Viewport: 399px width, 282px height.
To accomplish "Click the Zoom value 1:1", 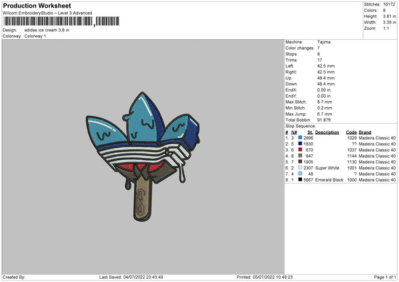I will [386, 28].
